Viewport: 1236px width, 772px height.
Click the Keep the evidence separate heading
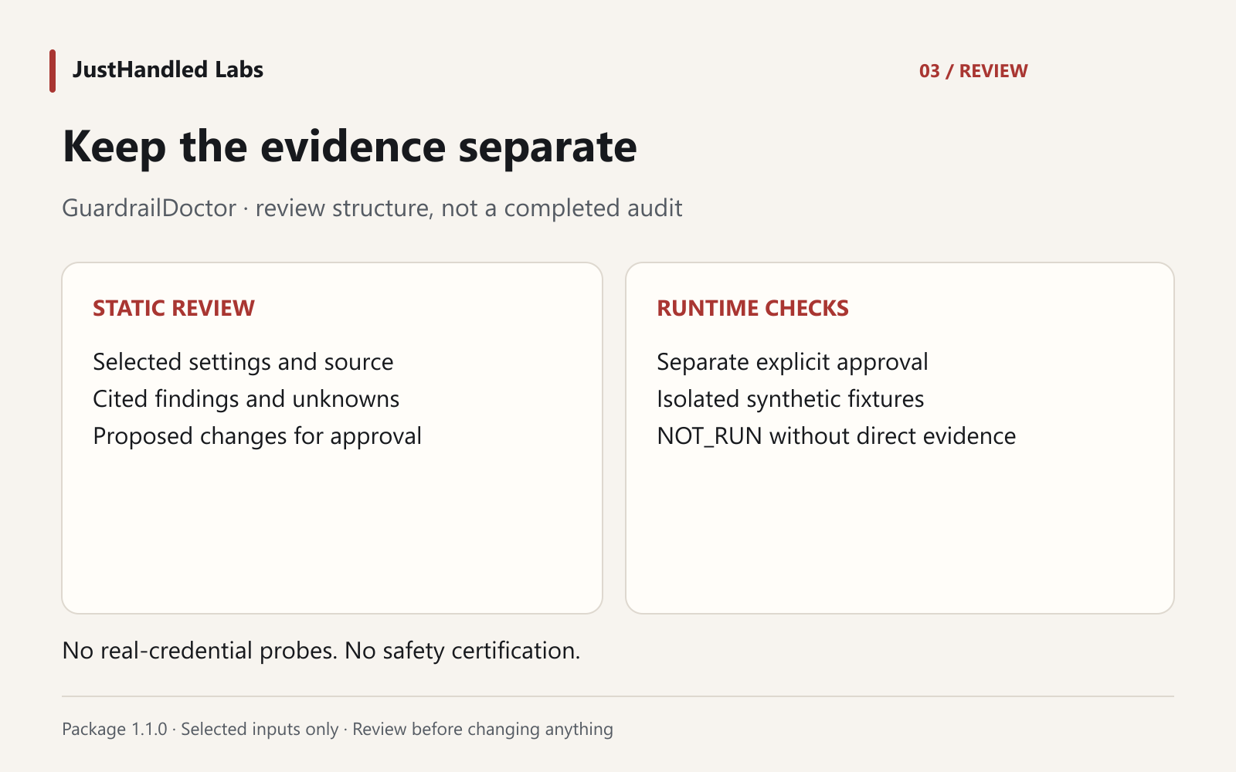tap(349, 147)
